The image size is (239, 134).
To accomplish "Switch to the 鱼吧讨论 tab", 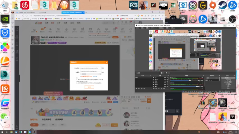I will [34, 120].
